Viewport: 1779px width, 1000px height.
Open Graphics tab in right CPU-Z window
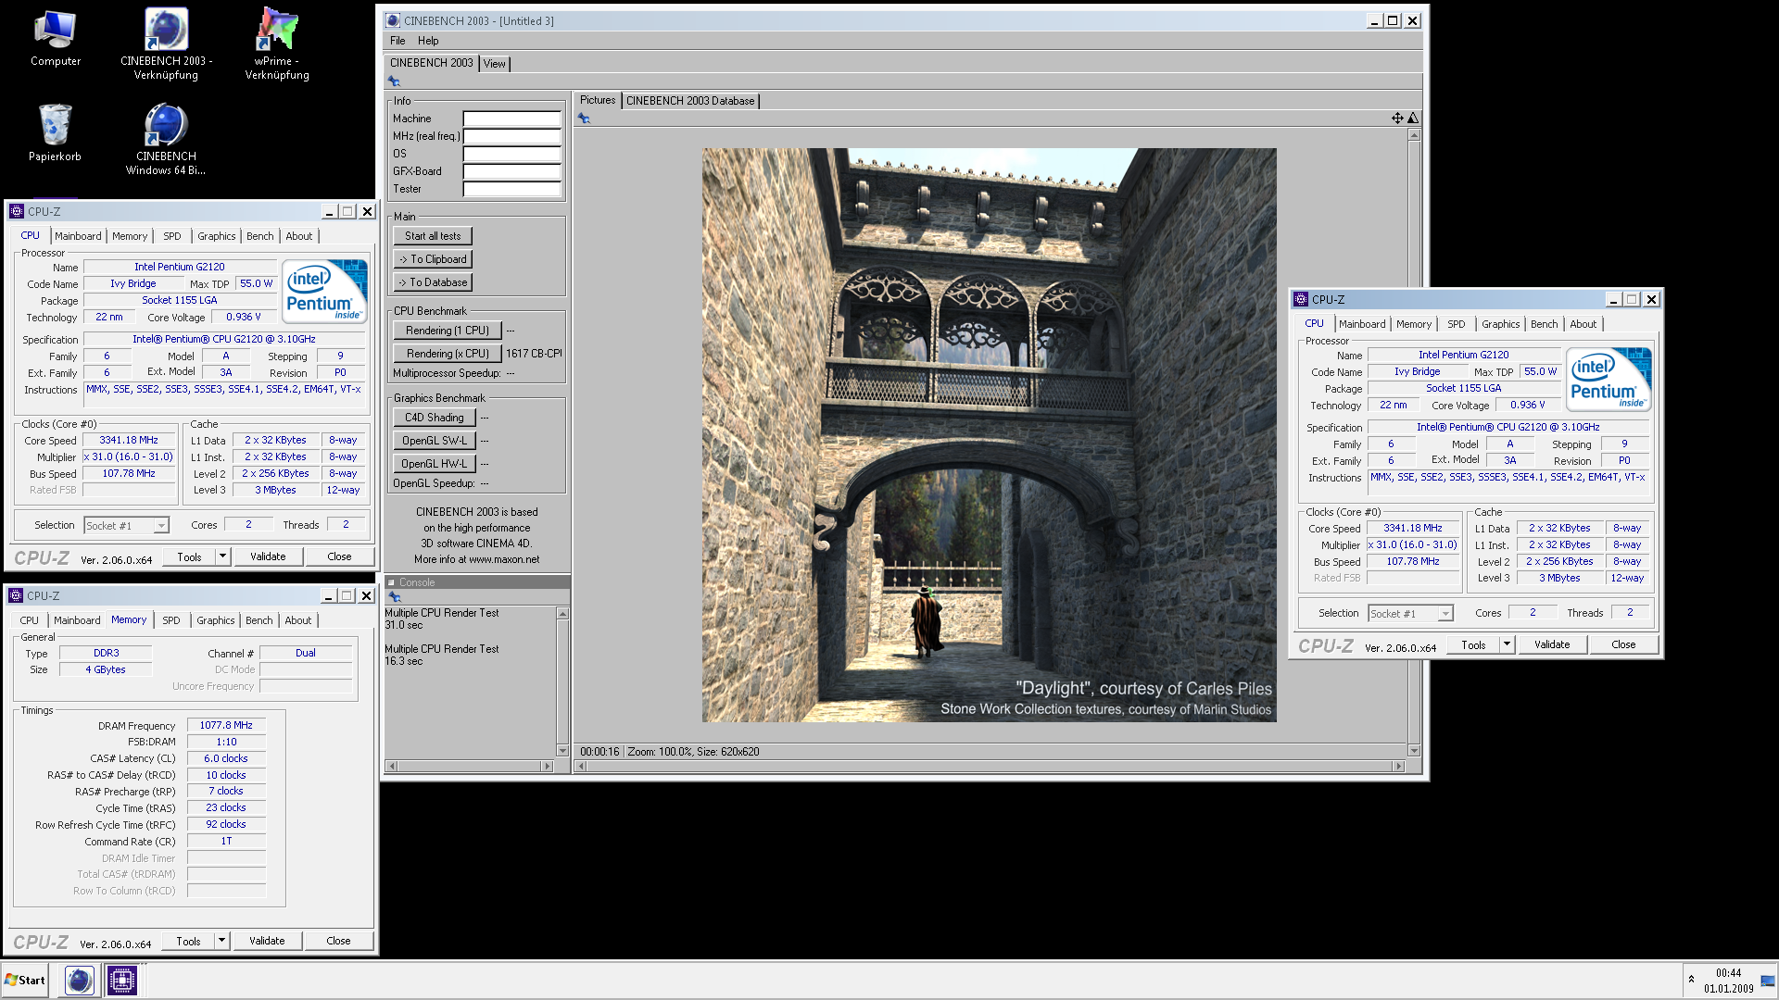(x=1500, y=324)
